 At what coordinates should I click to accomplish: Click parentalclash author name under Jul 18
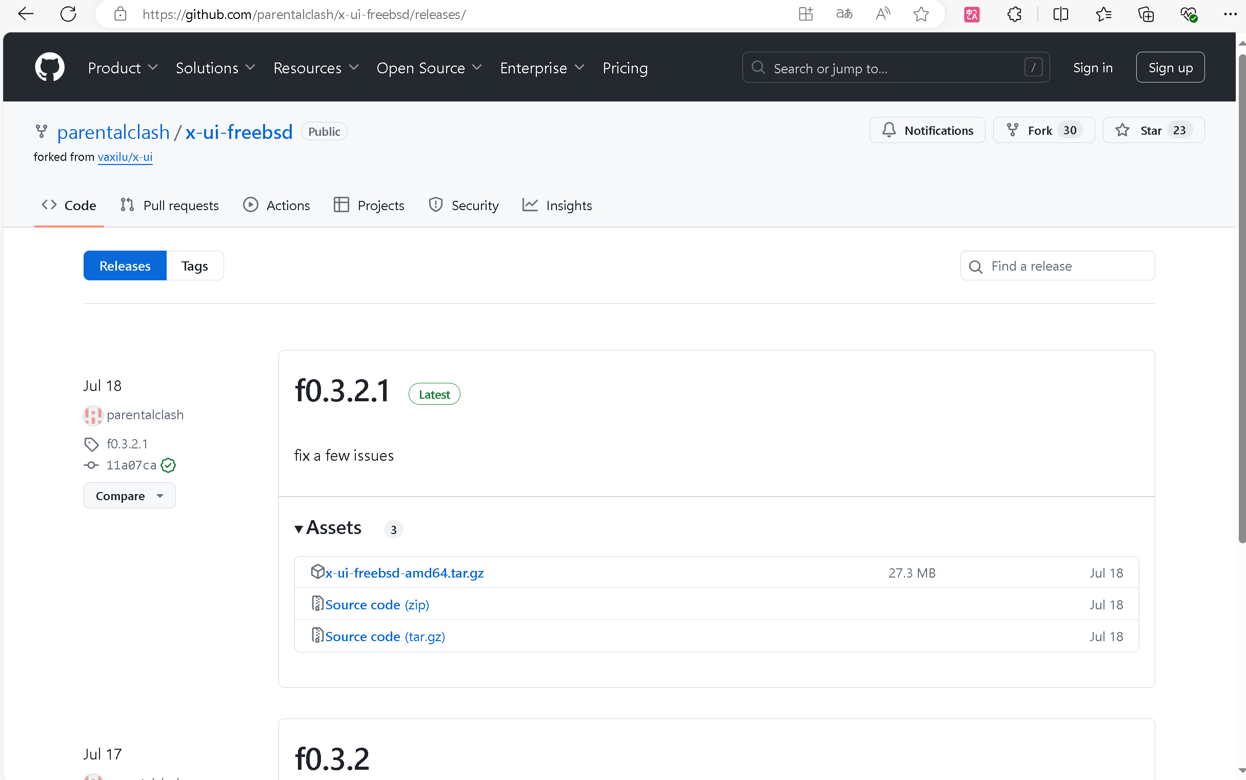pos(145,415)
